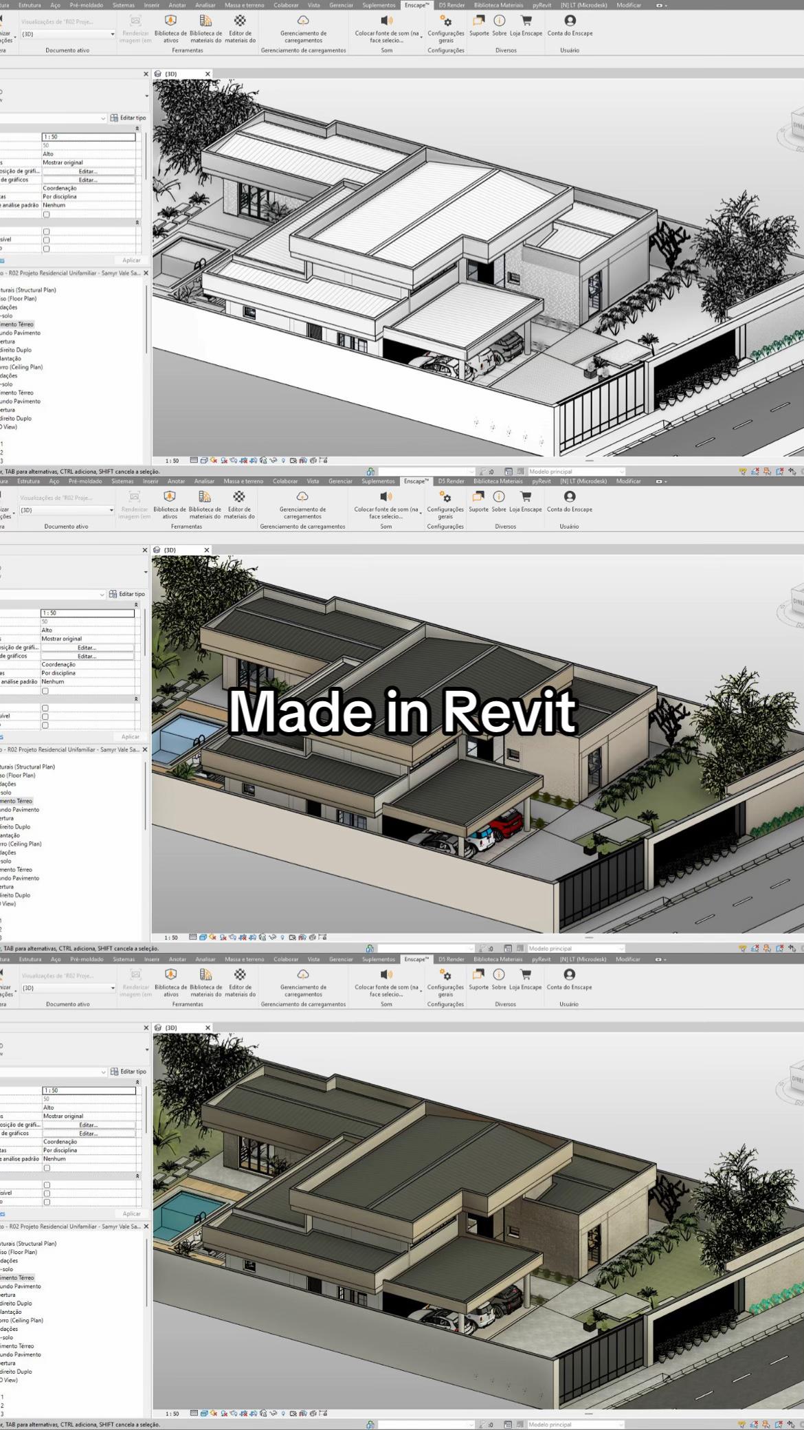Screen dimensions: 804x1430
Task: Tick the checkbox under 'Nenhum' in the white-model window
Action: [46, 214]
